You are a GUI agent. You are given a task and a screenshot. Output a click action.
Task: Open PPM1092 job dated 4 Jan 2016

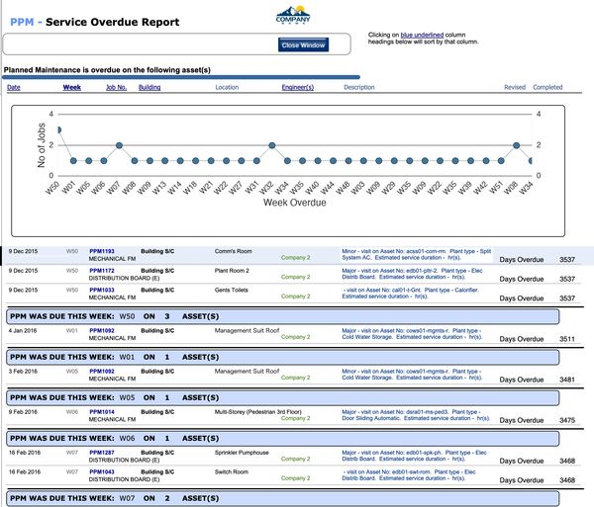pyautogui.click(x=102, y=330)
